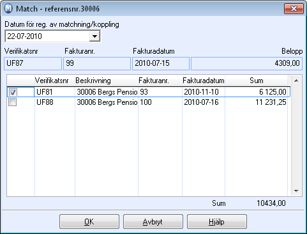
Task: Click the Belopp field showing 4309,00
Action: point(246,63)
